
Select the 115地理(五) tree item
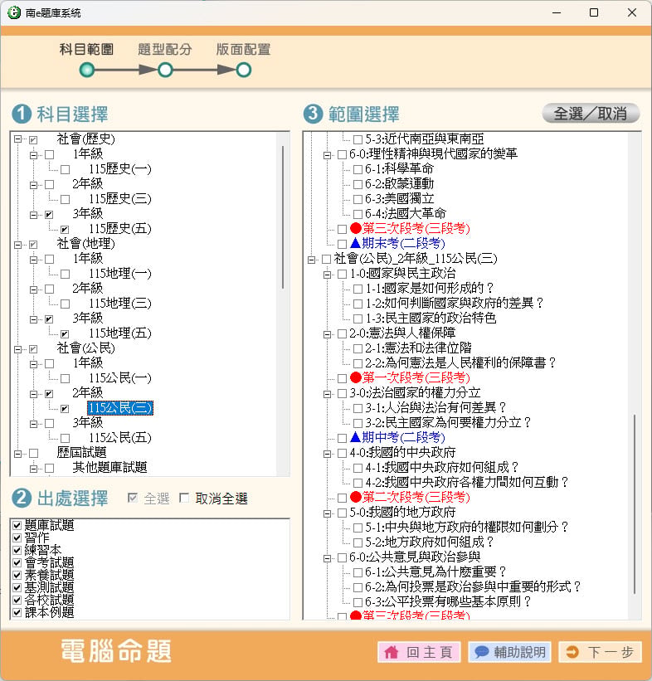pos(120,333)
